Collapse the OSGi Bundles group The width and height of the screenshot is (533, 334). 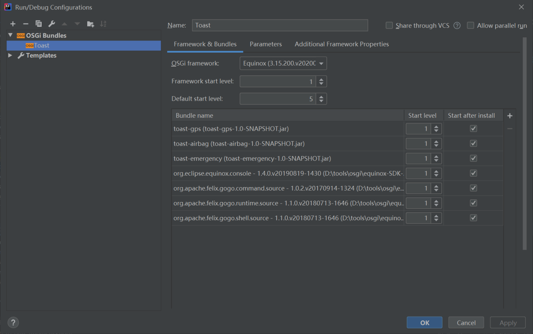click(10, 35)
